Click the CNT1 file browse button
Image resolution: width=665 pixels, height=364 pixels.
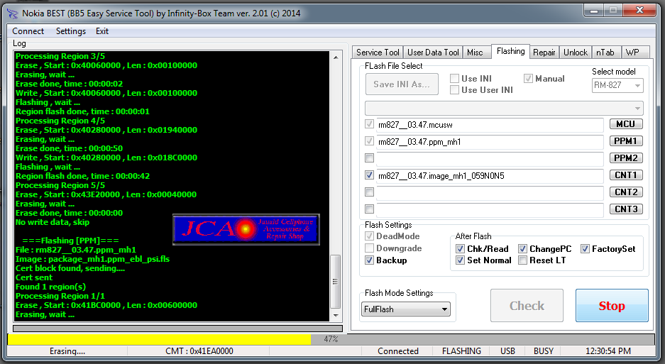pos(625,175)
